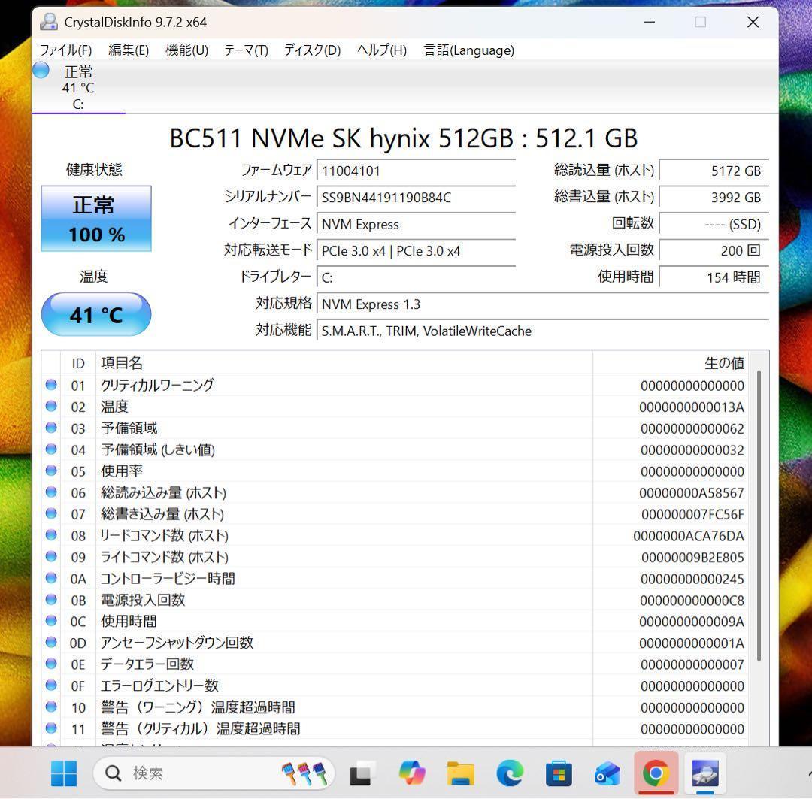The image size is (812, 799).
Task: Click the 正常 100% health status button
Action: click(x=95, y=218)
